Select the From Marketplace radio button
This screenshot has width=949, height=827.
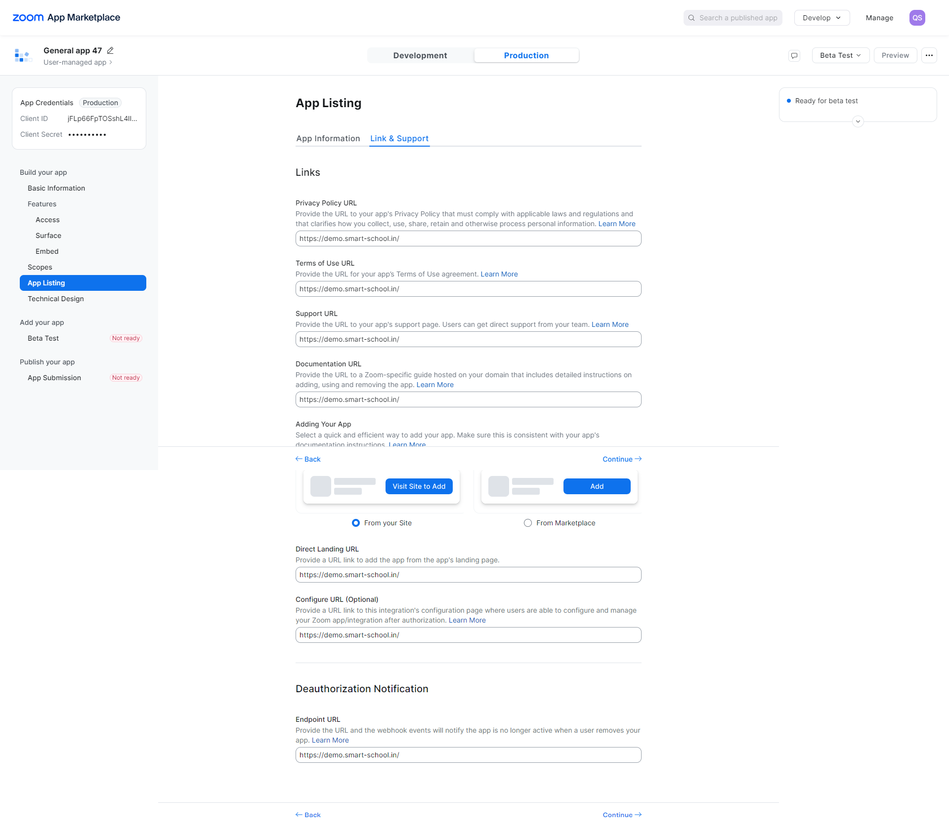coord(528,523)
